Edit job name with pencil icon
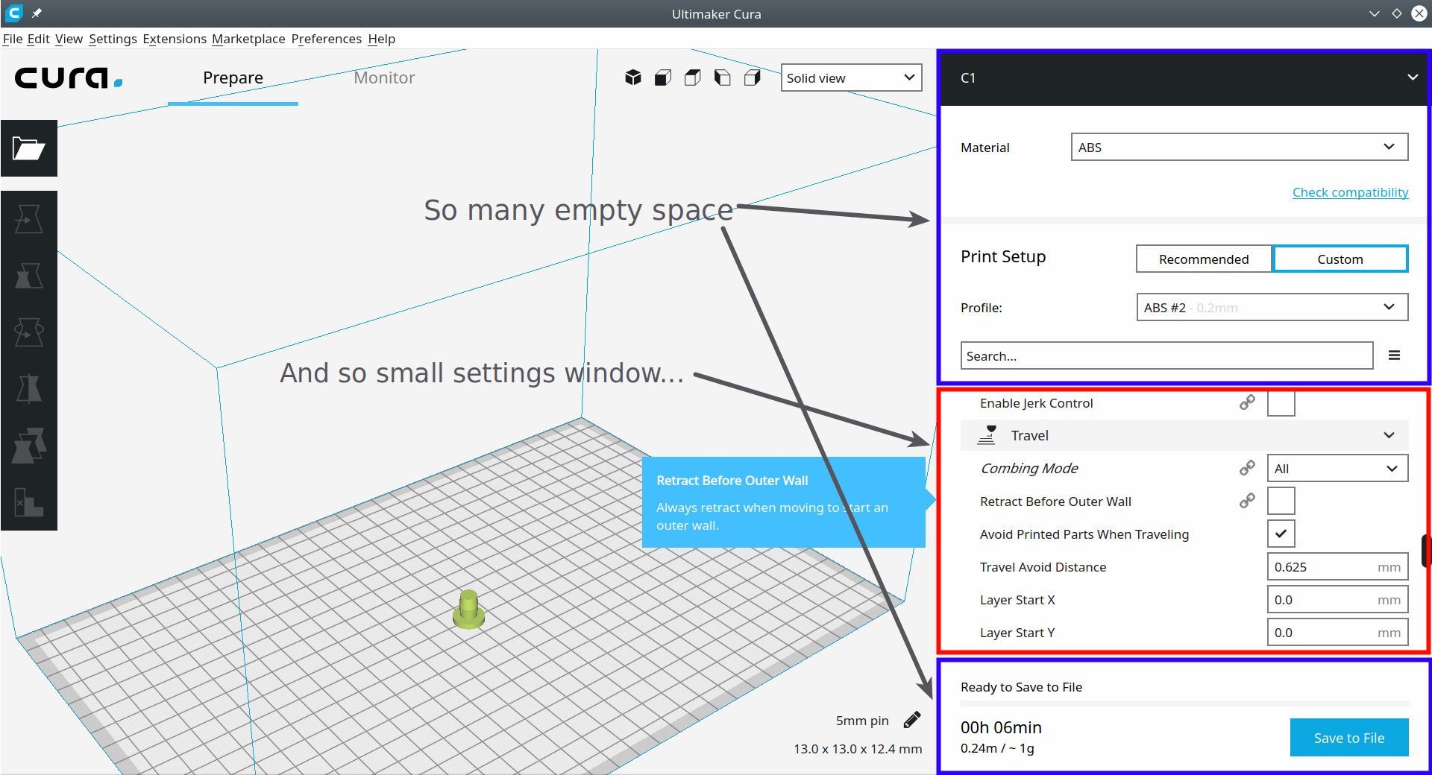 912,720
